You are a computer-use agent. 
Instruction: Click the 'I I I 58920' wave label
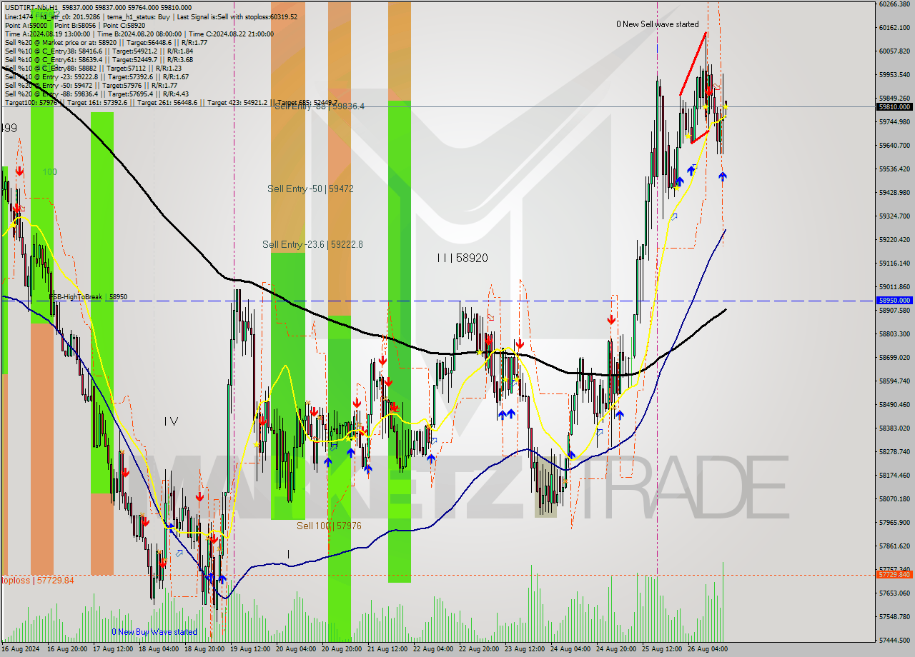tap(463, 258)
